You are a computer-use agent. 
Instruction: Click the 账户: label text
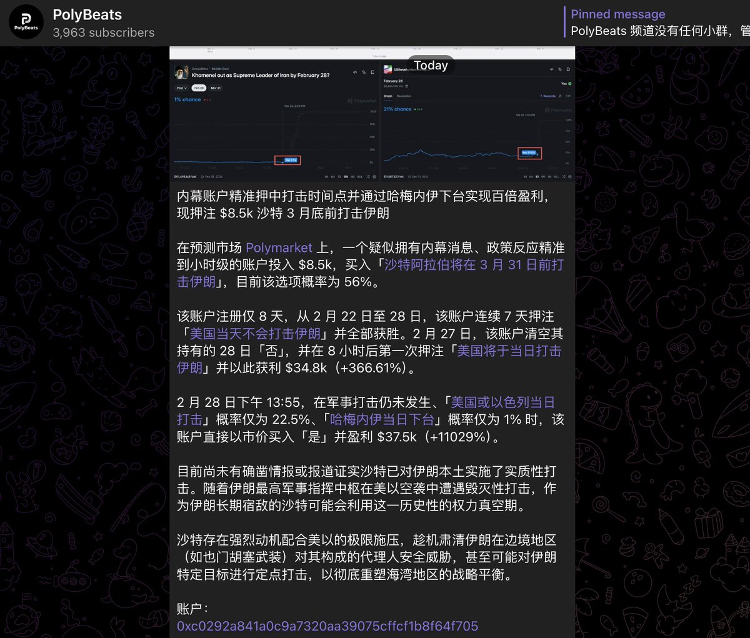coord(192,609)
